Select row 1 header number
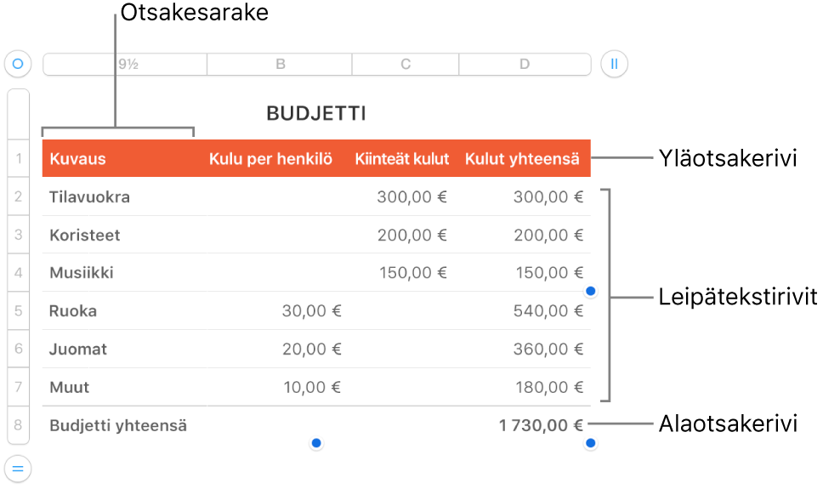Screen dimensions: 823x489 tap(18, 158)
